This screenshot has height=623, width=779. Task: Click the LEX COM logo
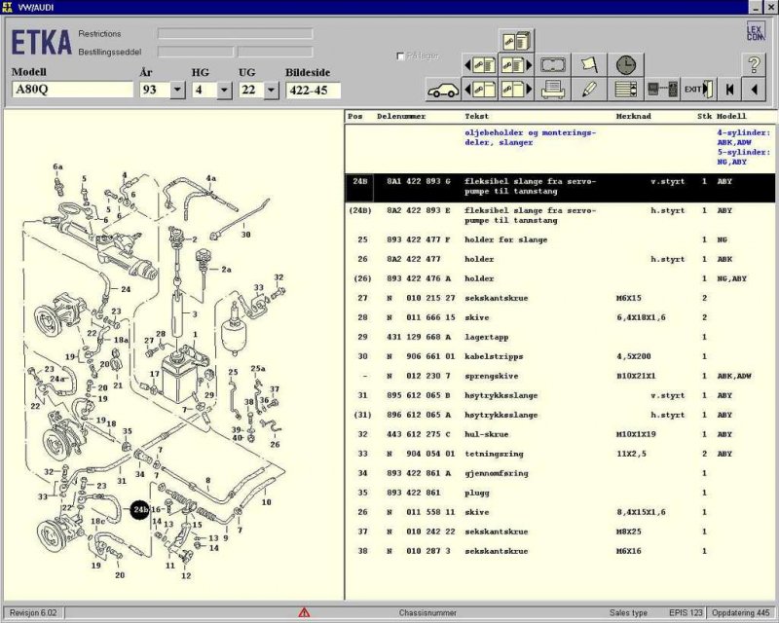point(755,32)
